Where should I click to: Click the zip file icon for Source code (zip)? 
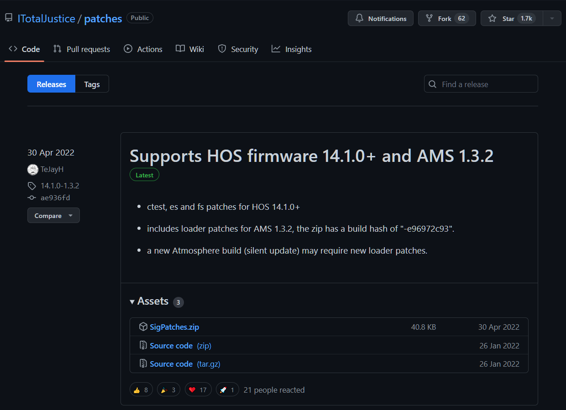point(143,345)
